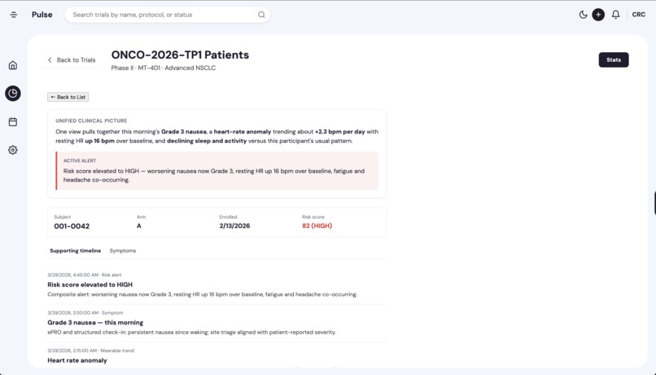The image size is (656, 375).
Task: Click the search magnifier icon
Action: [261, 15]
